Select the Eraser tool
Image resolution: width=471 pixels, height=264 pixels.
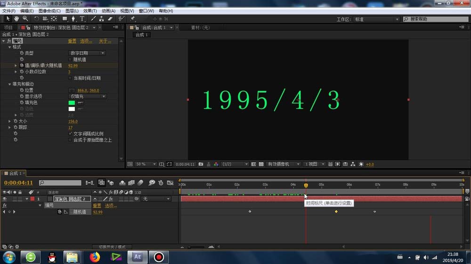(110, 19)
